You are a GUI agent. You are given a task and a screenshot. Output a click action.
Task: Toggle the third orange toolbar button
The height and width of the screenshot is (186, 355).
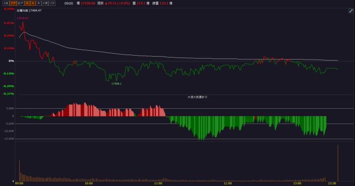pos(33,3)
